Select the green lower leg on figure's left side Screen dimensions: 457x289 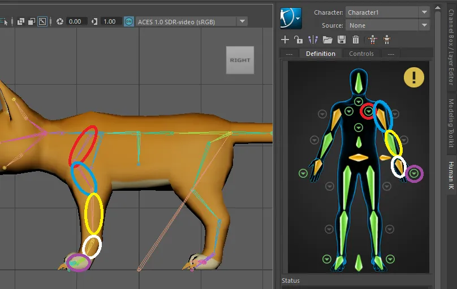374,233
